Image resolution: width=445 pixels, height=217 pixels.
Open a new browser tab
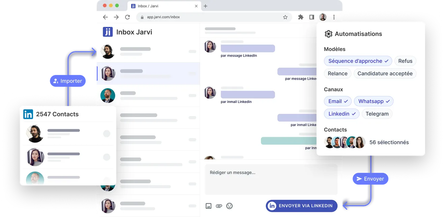click(205, 6)
